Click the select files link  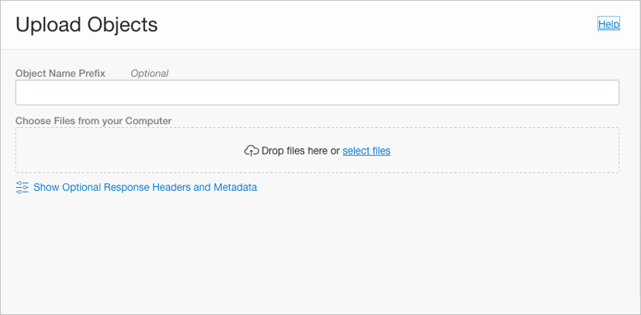(x=366, y=151)
